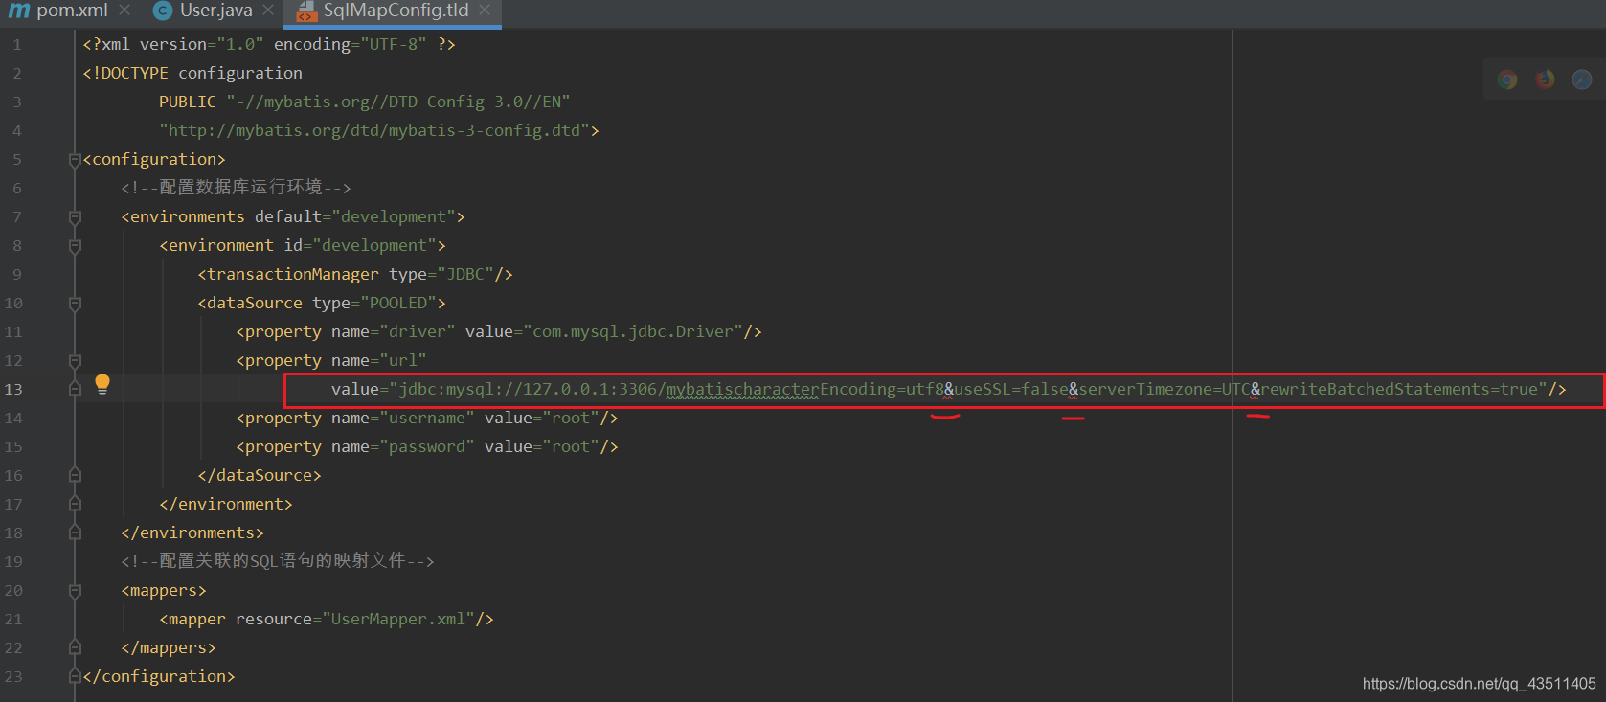Click useSSL=false in the url
This screenshot has width=1606, height=702.
[1011, 389]
